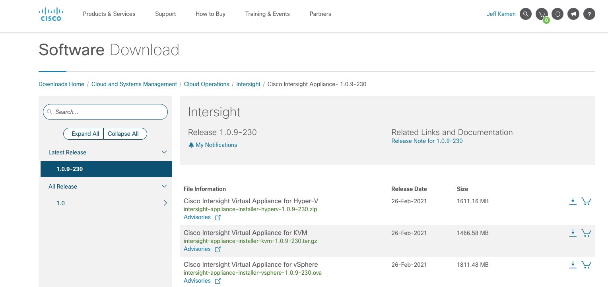Click the Cisco logo

51,14
